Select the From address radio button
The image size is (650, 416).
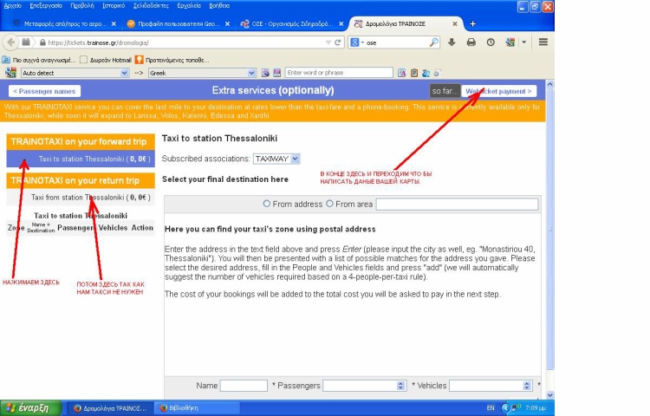point(267,204)
